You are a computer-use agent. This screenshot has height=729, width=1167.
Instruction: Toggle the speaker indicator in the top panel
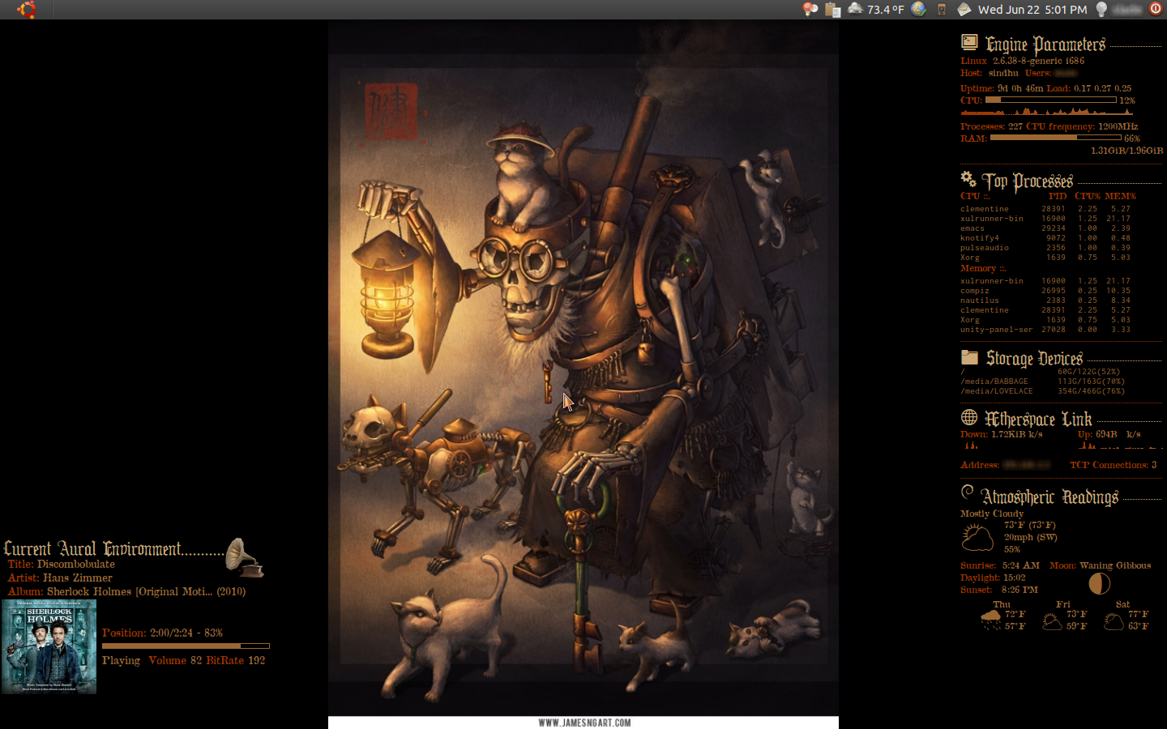[x=941, y=9]
